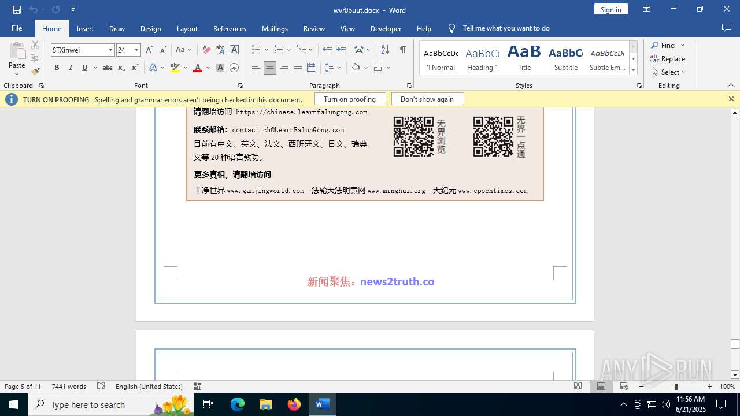Open Ribbon Display Options icon
Screen dimensions: 740x416
647,9
